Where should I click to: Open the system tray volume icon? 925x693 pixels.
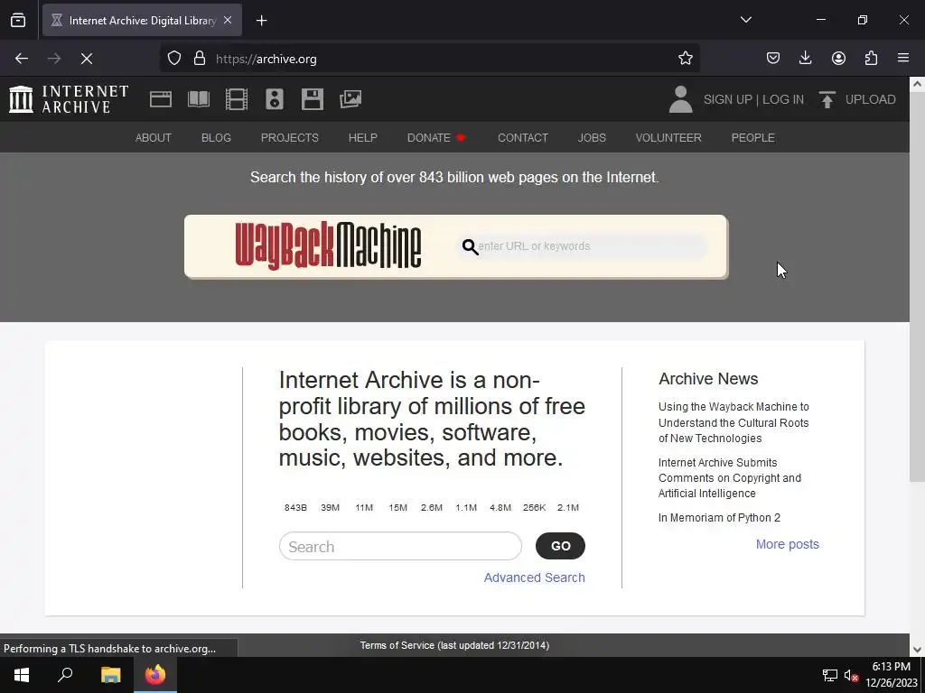click(851, 675)
